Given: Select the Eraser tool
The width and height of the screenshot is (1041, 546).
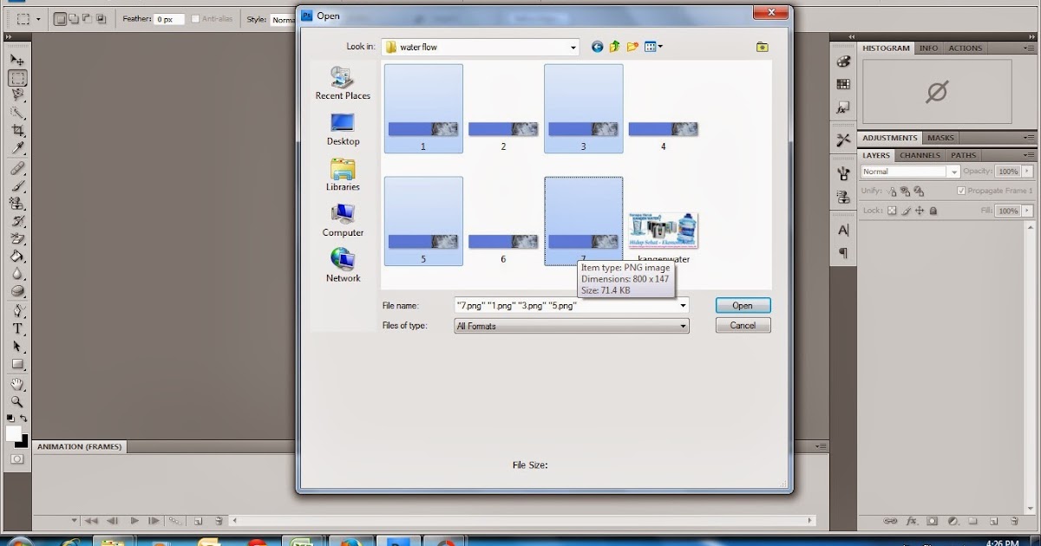Looking at the screenshot, I should click(17, 238).
